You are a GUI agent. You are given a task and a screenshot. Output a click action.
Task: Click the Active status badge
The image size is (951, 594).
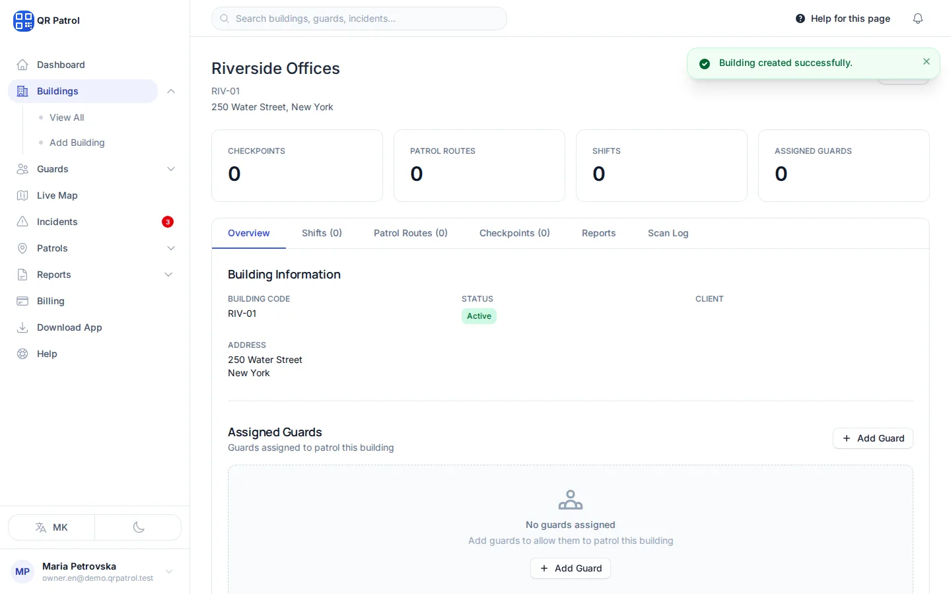(x=479, y=316)
